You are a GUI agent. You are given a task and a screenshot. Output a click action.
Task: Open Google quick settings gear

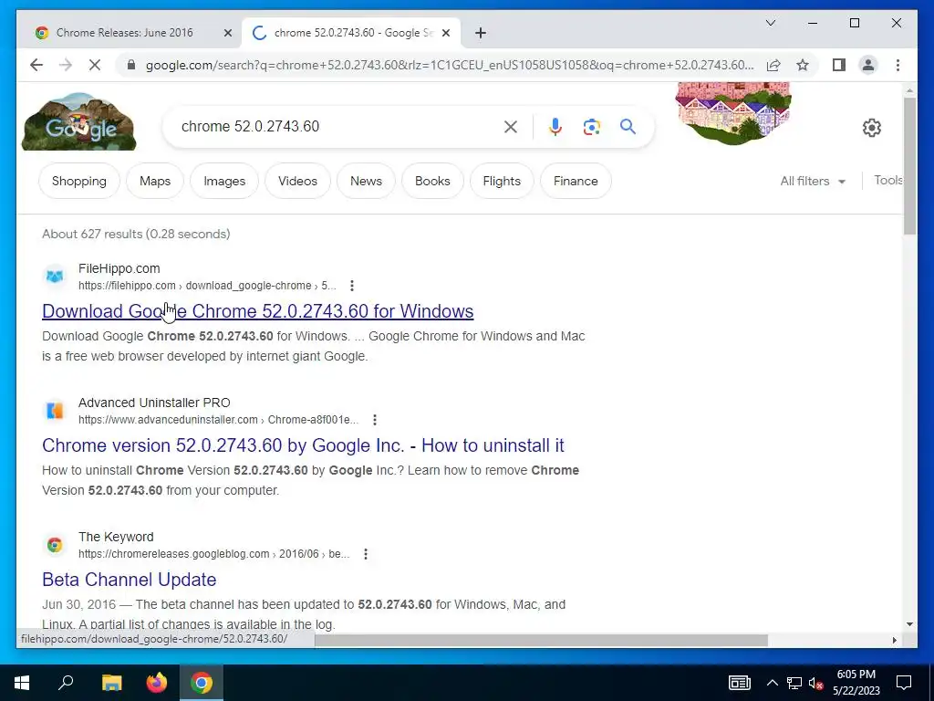tap(871, 128)
